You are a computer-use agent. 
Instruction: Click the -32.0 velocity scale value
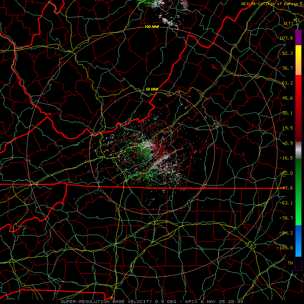tap(286, 173)
